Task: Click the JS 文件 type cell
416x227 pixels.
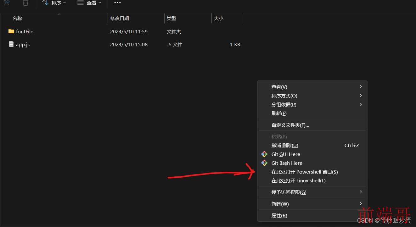Action: pos(174,45)
